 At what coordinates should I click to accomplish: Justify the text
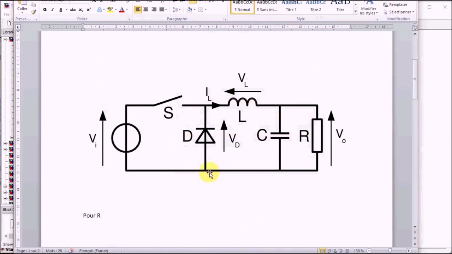162,10
